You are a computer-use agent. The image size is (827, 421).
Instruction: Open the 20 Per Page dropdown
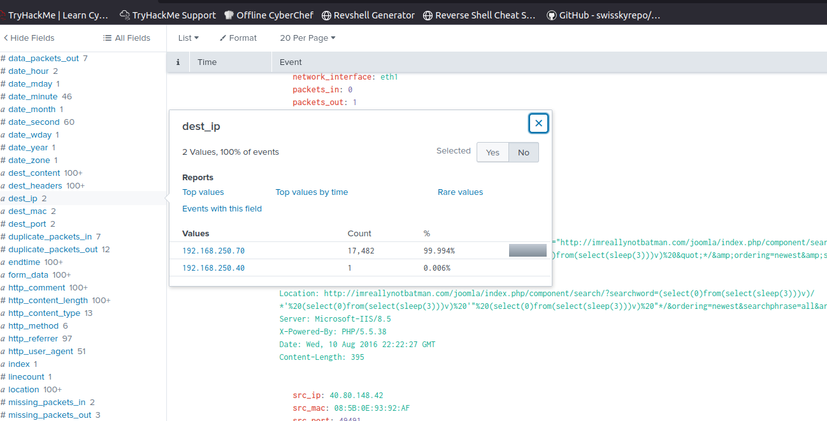(308, 38)
